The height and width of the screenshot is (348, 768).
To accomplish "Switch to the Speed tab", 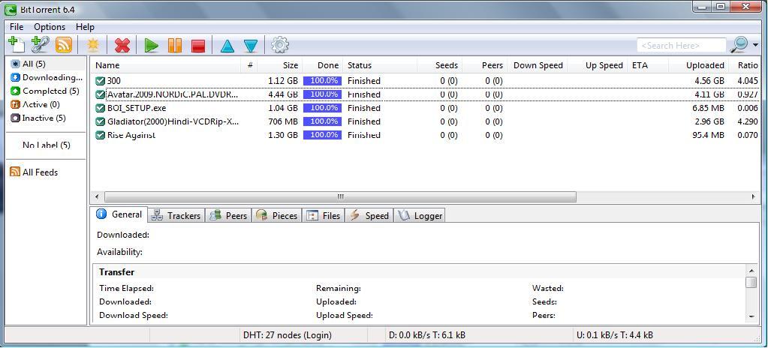I will (369, 215).
